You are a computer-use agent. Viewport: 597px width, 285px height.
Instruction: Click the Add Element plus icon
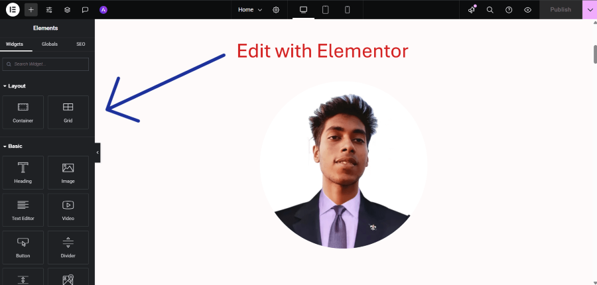click(31, 9)
